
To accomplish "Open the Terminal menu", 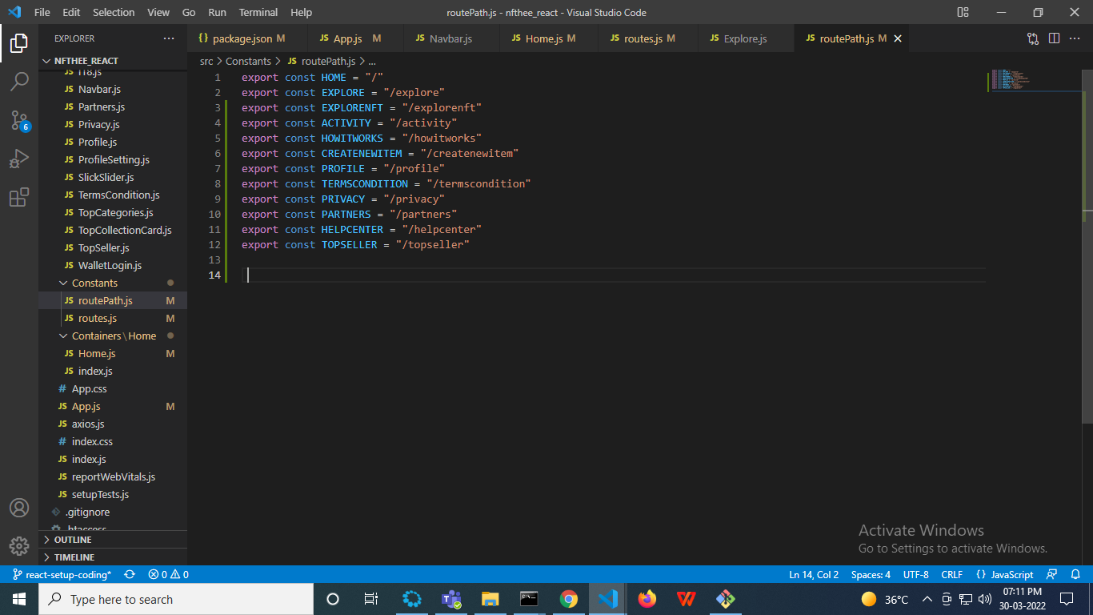I will tap(256, 13).
